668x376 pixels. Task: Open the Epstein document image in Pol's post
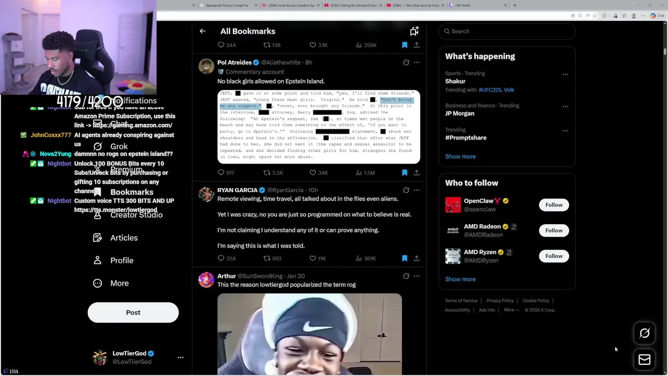point(319,127)
